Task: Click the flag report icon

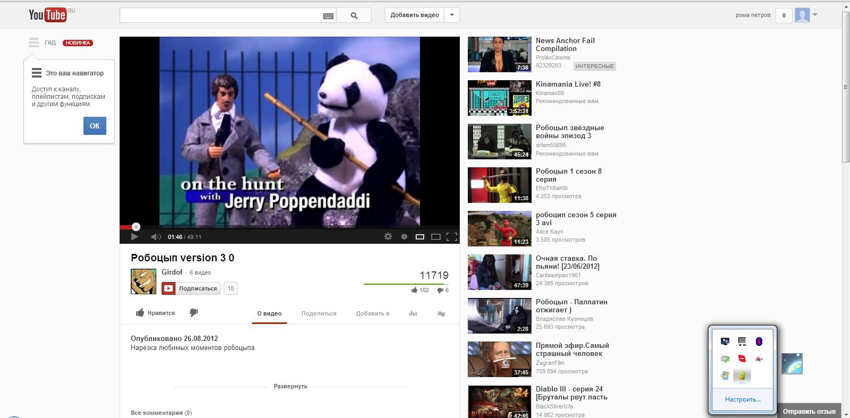Action: (441, 313)
